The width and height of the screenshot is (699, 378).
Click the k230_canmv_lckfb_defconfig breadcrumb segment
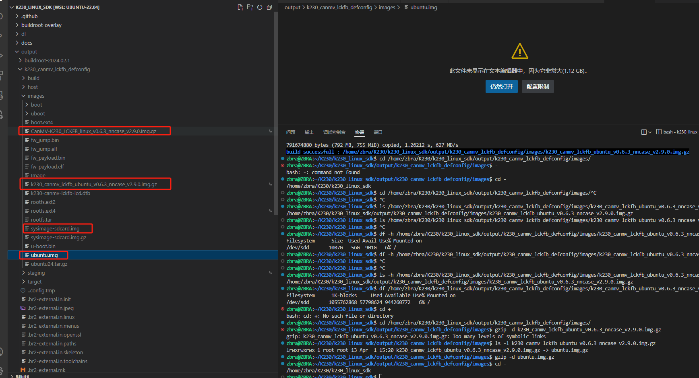339,7
